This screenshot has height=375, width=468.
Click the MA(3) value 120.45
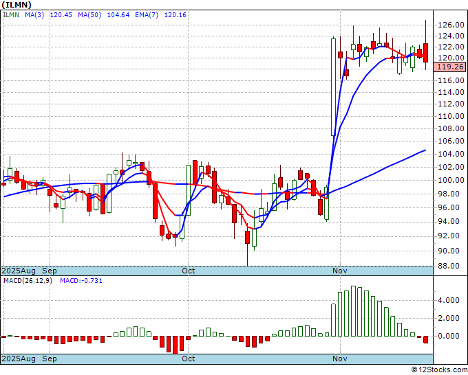pos(61,15)
